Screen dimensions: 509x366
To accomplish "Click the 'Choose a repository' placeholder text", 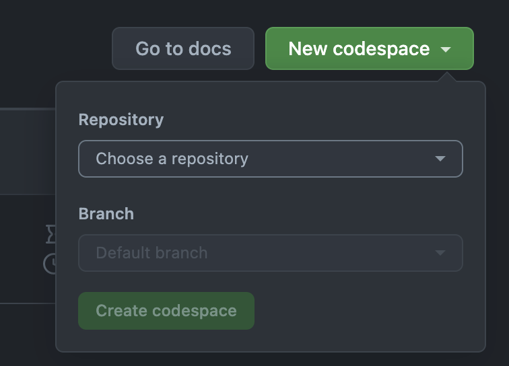I will coord(172,159).
